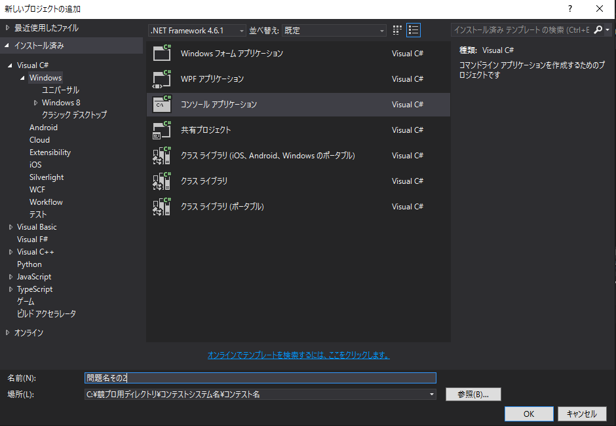Select the WPF アプリケーション row text
Screen dimensions: 616x426
click(212, 79)
